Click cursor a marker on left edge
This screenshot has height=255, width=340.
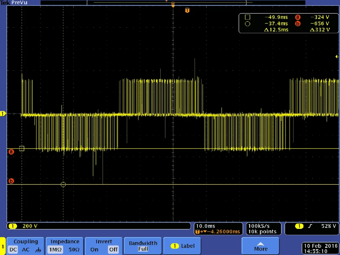point(11,152)
